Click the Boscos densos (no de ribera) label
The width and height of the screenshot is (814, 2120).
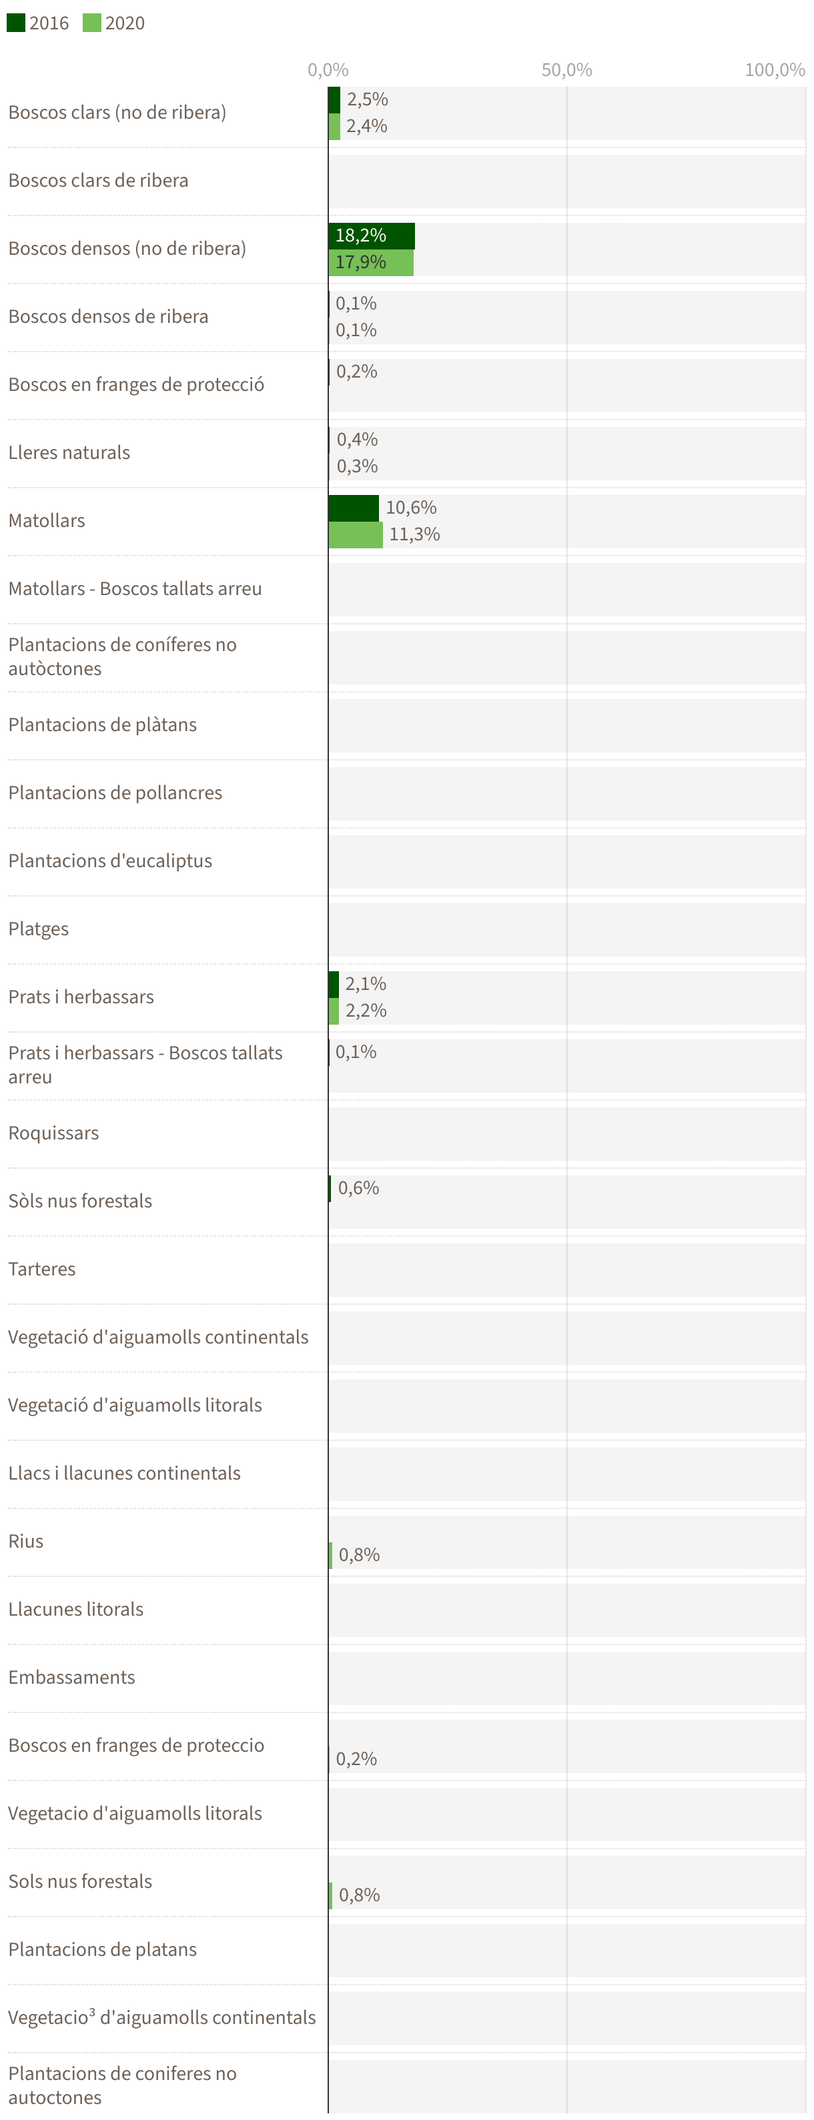[127, 249]
